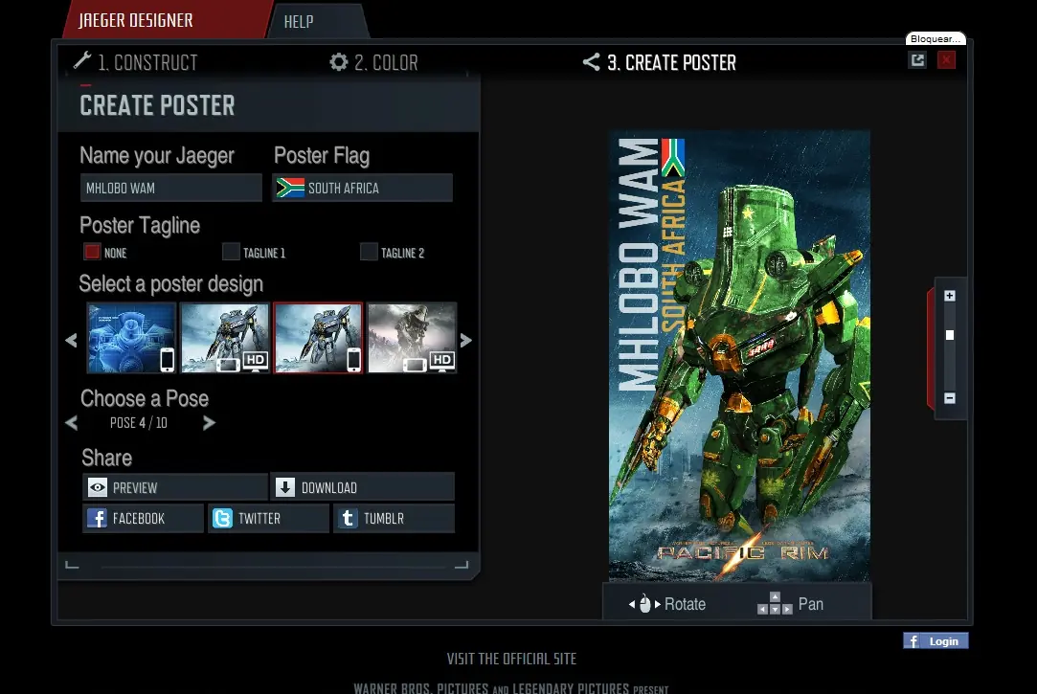
Task: Open the Visit the Official Site link
Action: point(511,659)
